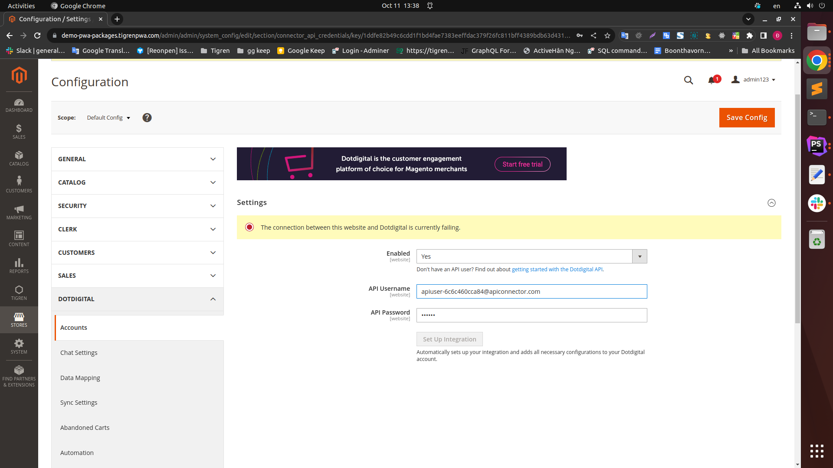Expand the CATALOG config section

pyautogui.click(x=138, y=182)
